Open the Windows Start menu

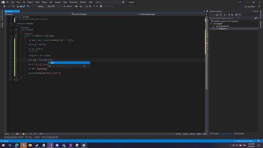[3, 145]
